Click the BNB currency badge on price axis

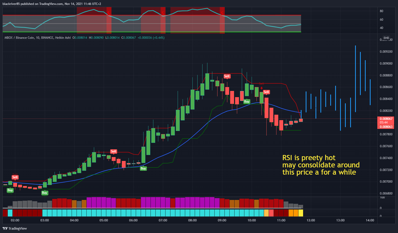pyautogui.click(x=386, y=38)
